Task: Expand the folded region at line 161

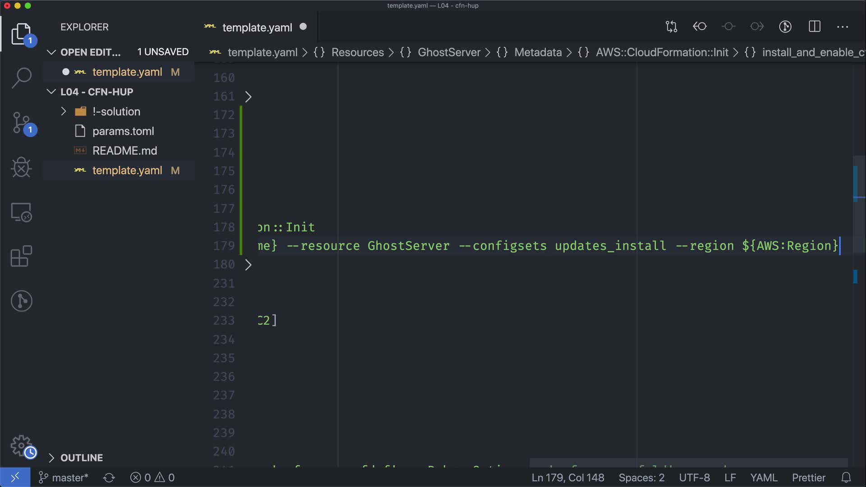Action: (x=248, y=96)
